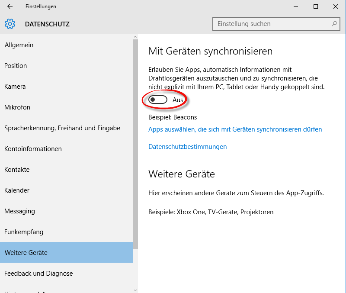Click the back arrow in the title bar
This screenshot has height=293, width=346.
(10, 6)
